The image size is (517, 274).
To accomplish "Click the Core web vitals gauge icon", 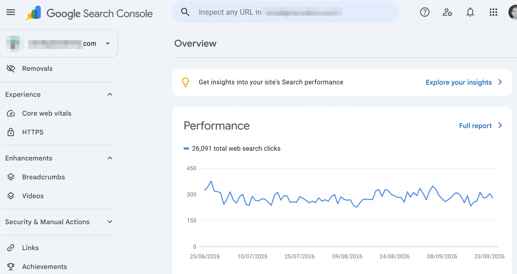I will click(11, 113).
